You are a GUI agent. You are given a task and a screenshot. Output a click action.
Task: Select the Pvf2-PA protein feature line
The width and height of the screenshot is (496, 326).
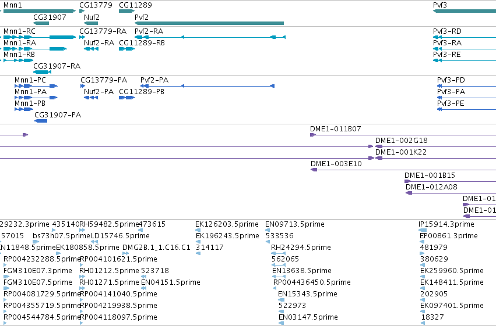point(207,86)
